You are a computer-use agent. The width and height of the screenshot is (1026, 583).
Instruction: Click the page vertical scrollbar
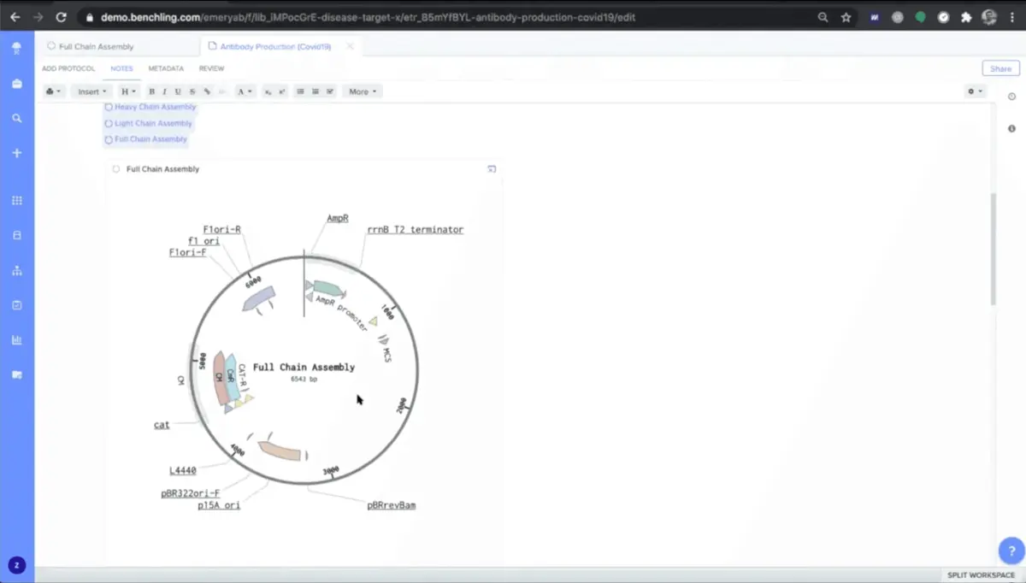click(993, 248)
